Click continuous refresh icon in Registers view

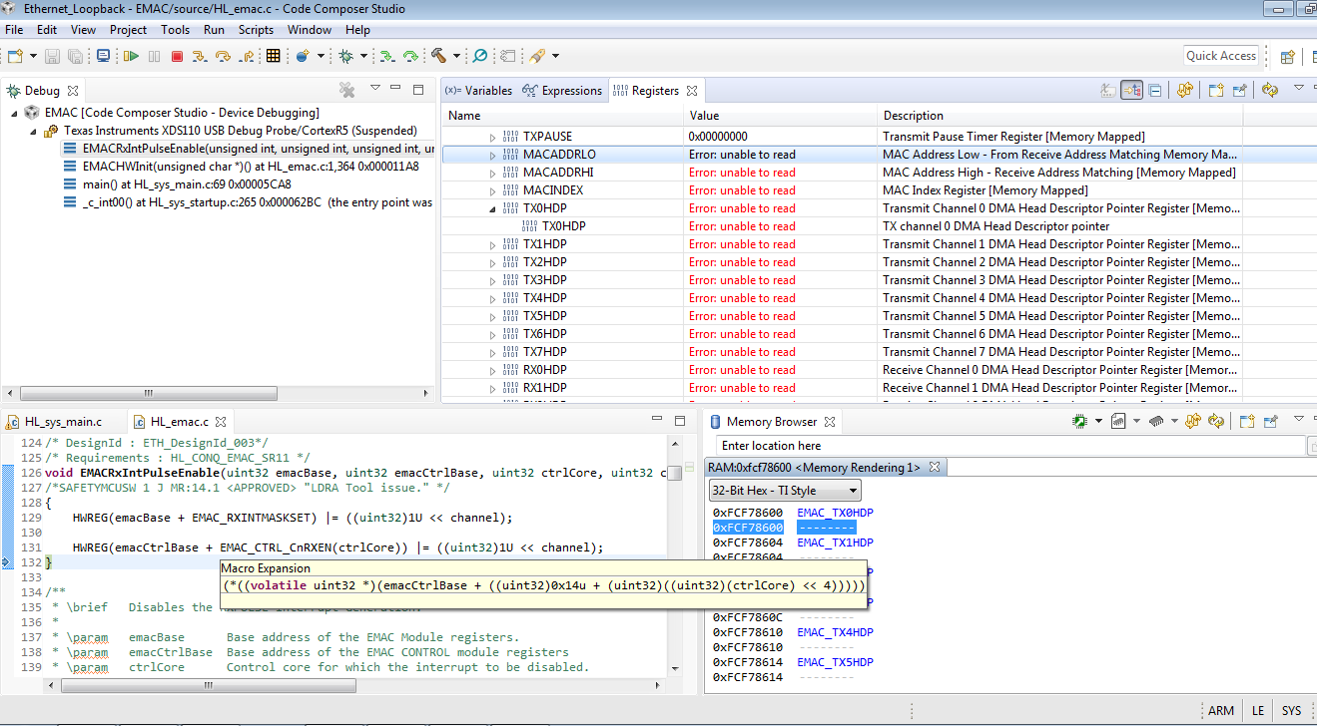(x=1270, y=91)
